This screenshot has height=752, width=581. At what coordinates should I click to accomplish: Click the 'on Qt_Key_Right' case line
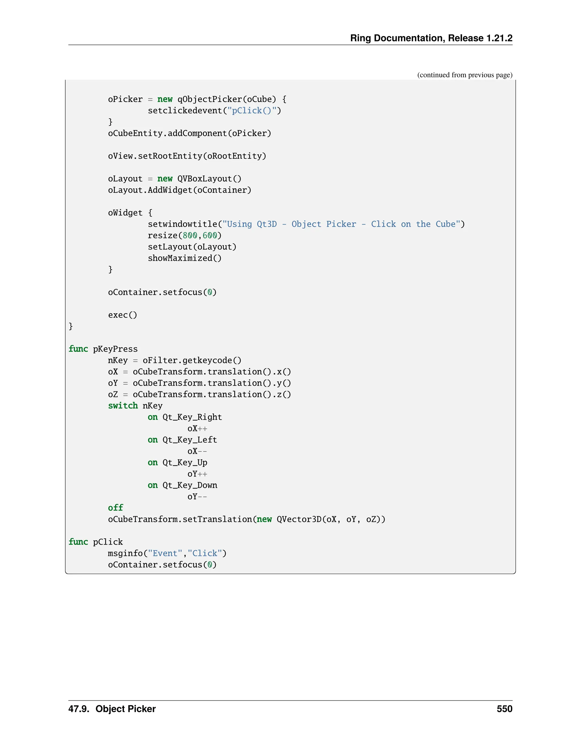[x=184, y=417]
